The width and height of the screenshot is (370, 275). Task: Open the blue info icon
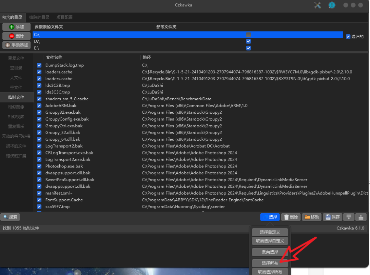[332, 5]
